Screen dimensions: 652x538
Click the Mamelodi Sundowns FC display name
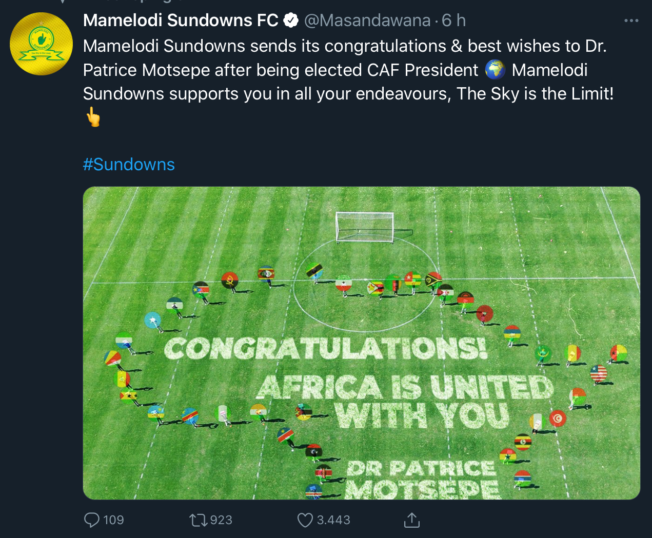(x=181, y=21)
